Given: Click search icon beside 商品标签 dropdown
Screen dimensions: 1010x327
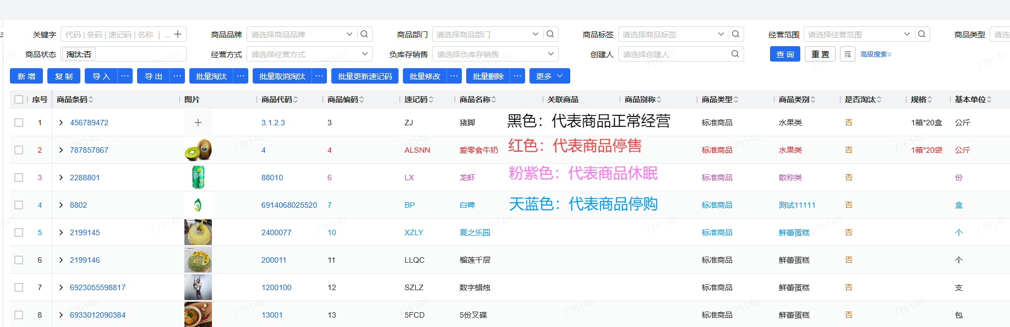Looking at the screenshot, I should [x=735, y=34].
